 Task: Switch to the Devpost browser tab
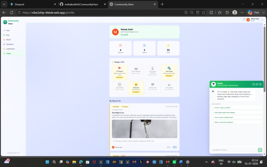click(x=33, y=4)
